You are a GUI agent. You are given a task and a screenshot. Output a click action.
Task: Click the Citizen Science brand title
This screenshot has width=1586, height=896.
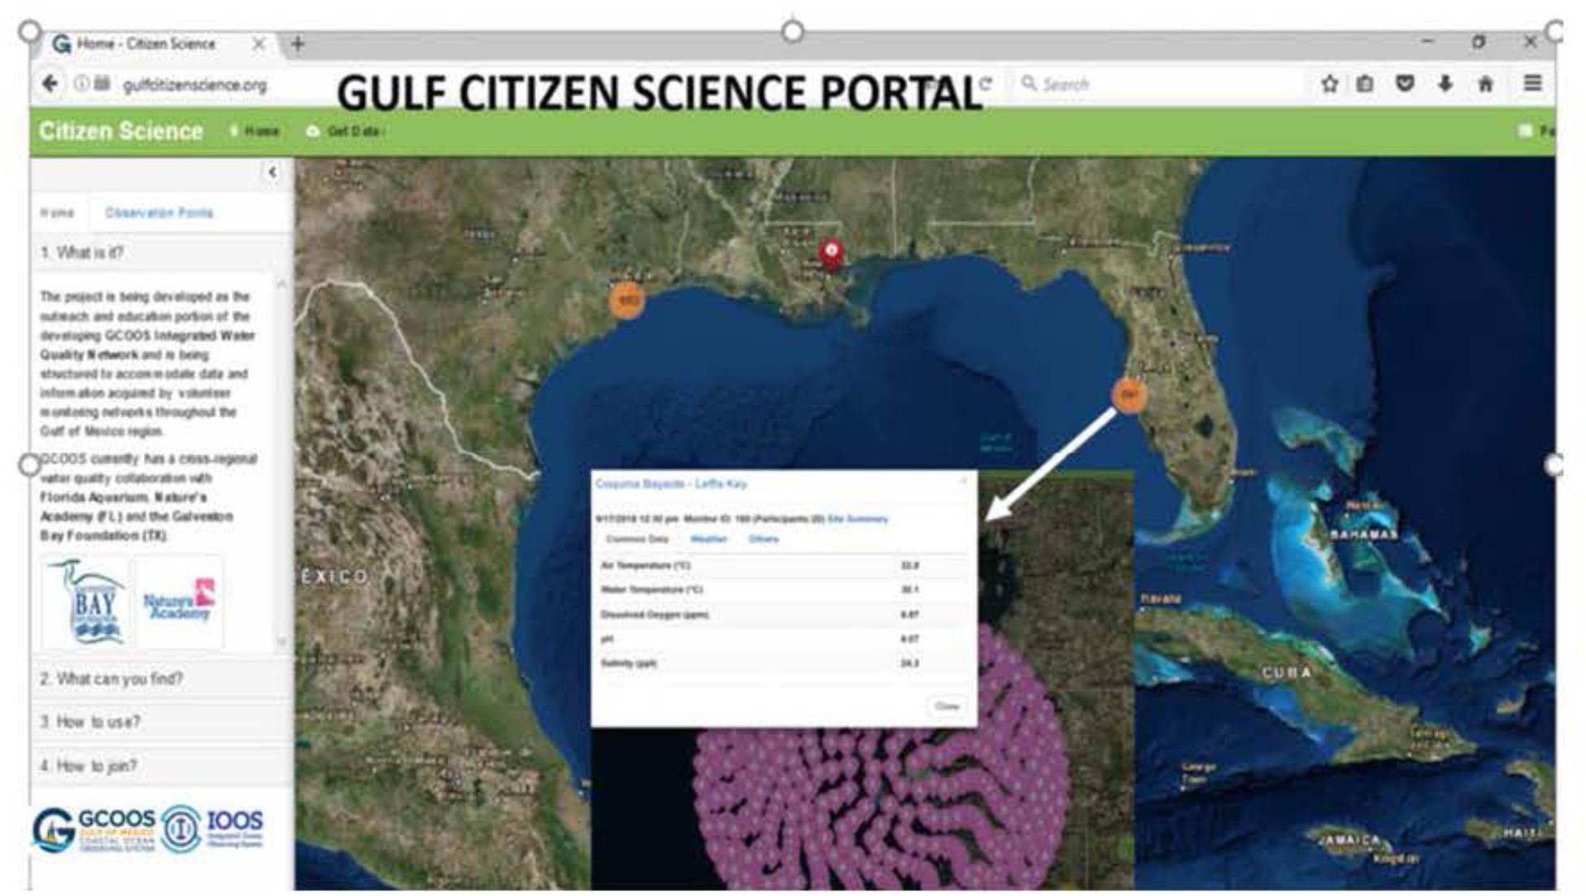pos(120,131)
